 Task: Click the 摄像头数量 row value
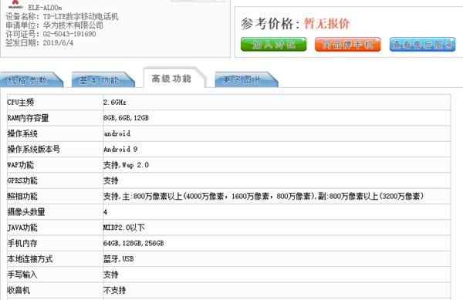(x=277, y=212)
